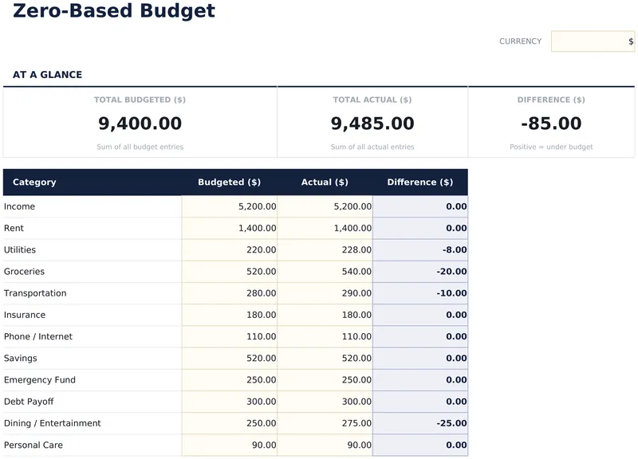Select the Phone / Internet category label
638x459 pixels.
coord(38,336)
